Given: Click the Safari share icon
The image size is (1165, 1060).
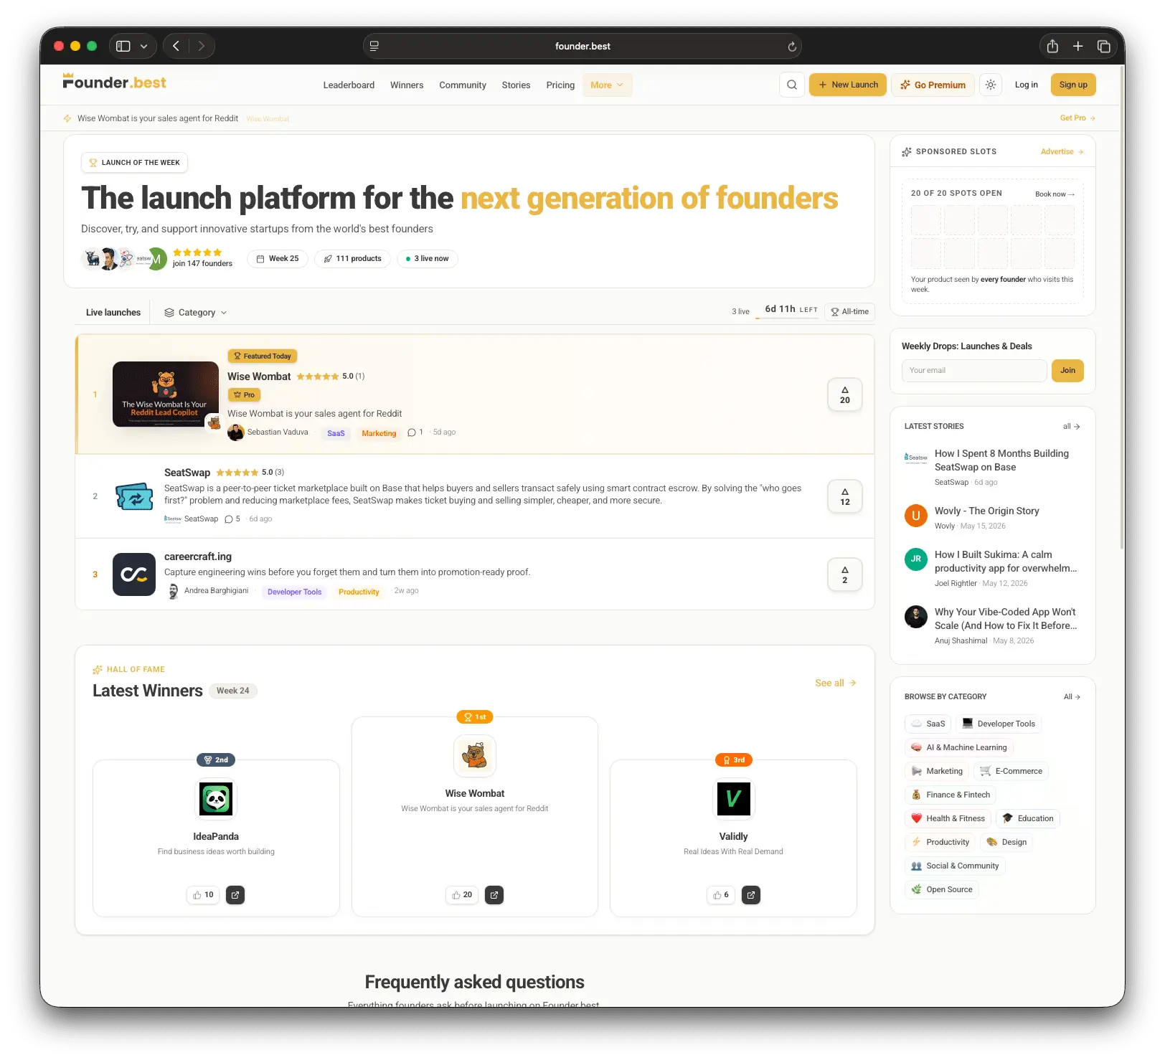Looking at the screenshot, I should pos(1052,46).
